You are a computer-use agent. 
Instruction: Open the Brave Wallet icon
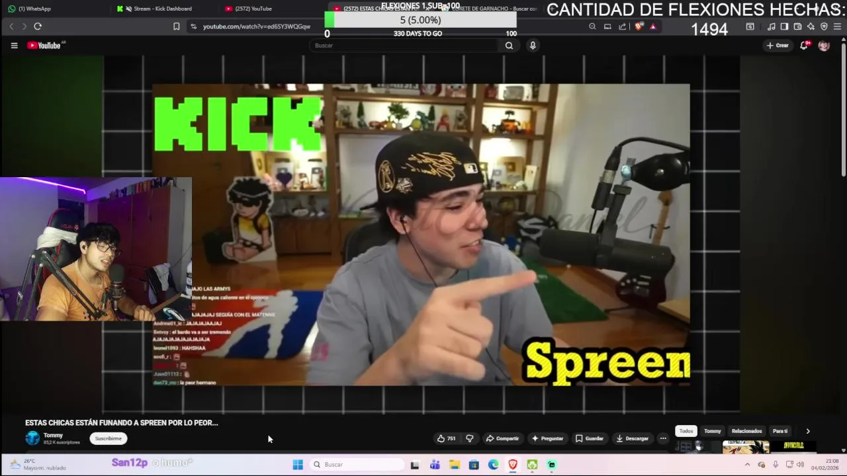(x=797, y=26)
